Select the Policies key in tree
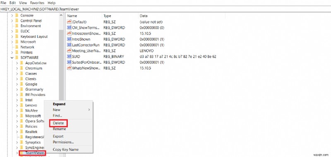This screenshot has width=331, height=157. click(31, 127)
